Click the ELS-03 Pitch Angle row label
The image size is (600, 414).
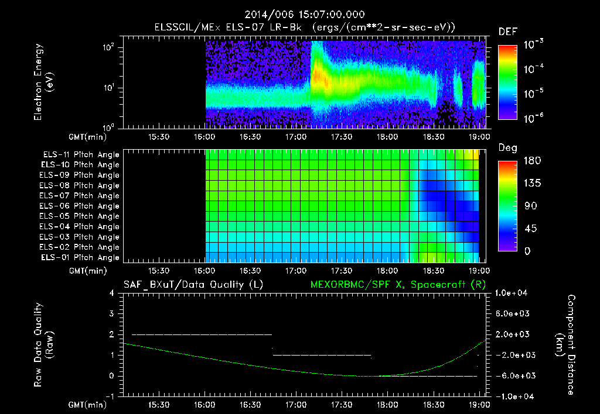coord(80,237)
